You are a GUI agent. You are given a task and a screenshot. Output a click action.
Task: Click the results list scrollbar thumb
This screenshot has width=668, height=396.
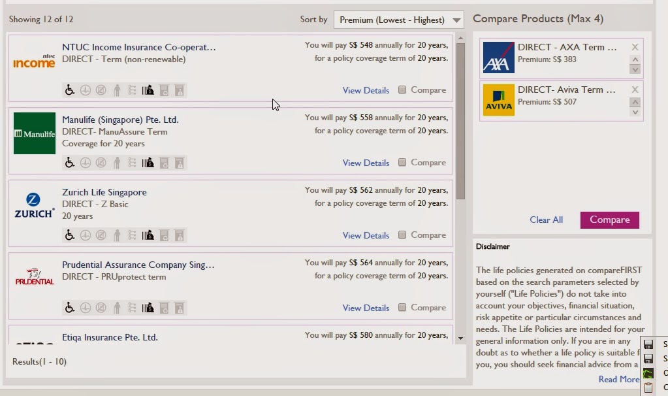(x=460, y=121)
